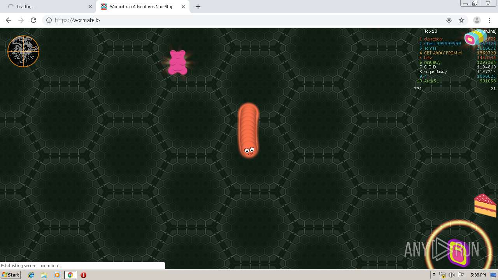The image size is (498, 280).
Task: Click score 1137215 in leaderboard
Action: (x=486, y=72)
